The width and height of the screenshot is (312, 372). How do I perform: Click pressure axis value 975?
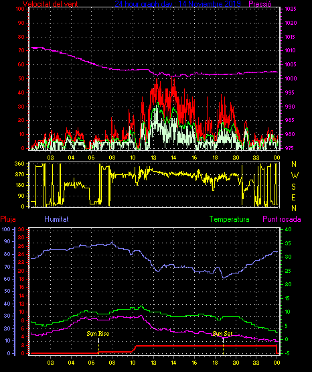coord(289,148)
